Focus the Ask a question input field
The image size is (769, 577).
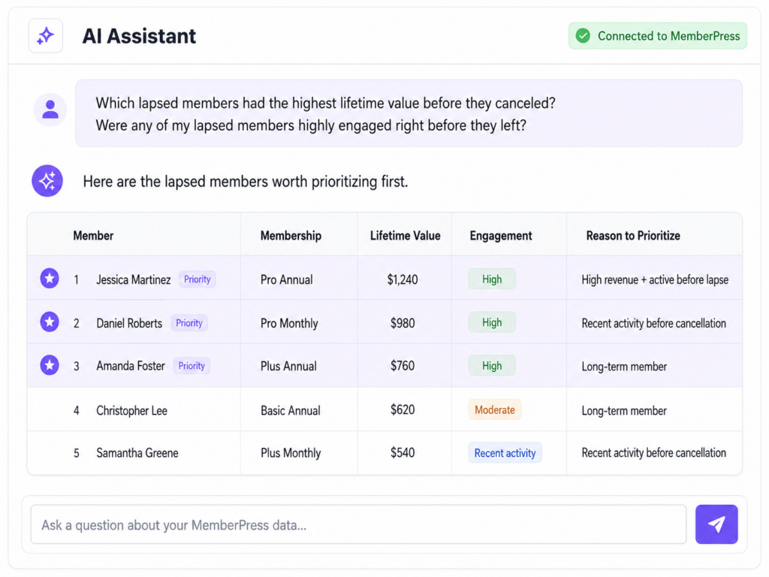tap(358, 524)
